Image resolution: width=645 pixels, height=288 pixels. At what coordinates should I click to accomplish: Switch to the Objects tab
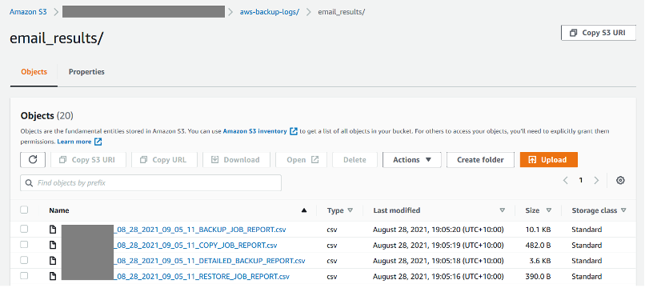34,71
